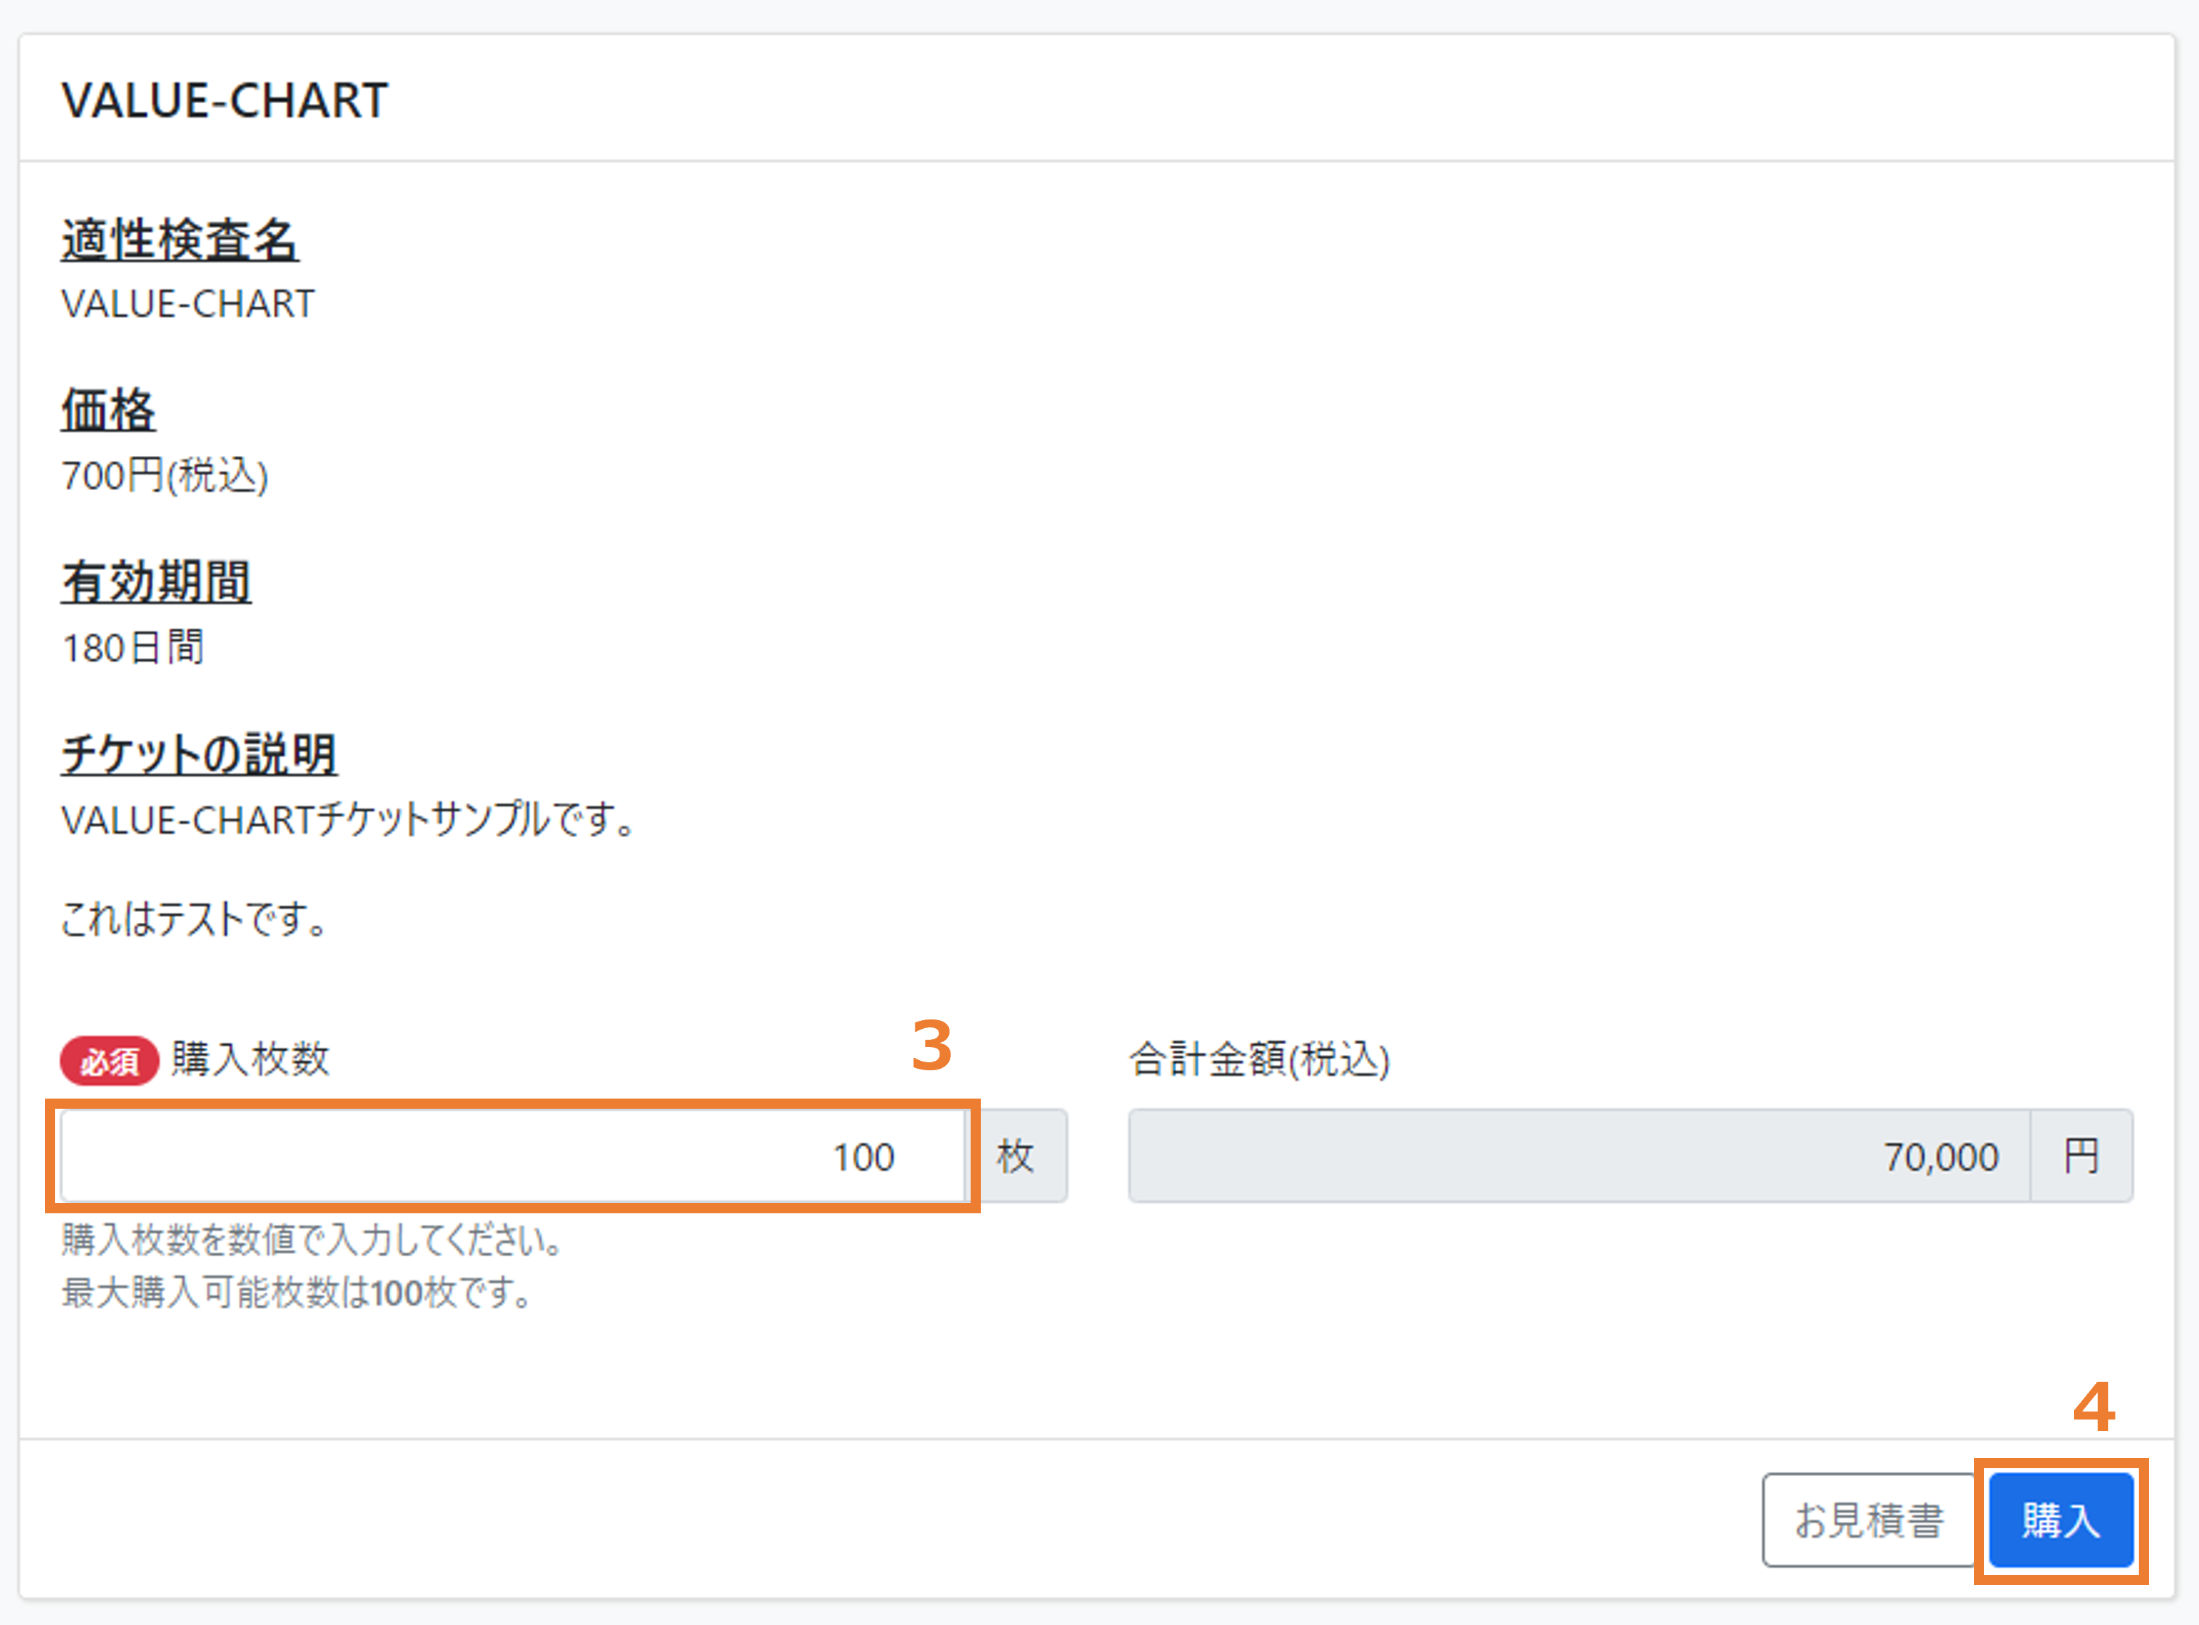This screenshot has height=1625, width=2199.
Task: Click the 700円(税込) price text
Action: [x=166, y=476]
